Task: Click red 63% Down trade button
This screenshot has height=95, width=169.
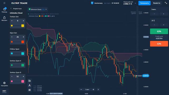Action: pyautogui.click(x=159, y=44)
